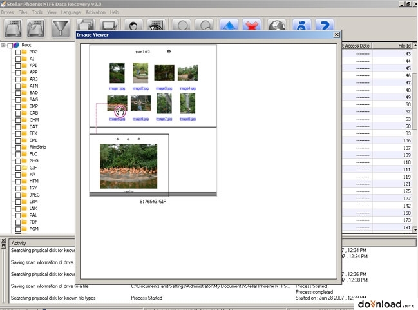The image size is (418, 310).
Task: Click the plain circle toolbar icon
Action: [182, 24]
